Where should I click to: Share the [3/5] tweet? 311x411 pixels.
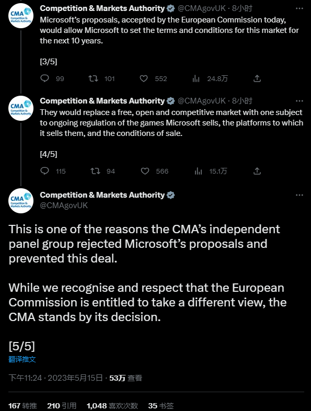(257, 78)
